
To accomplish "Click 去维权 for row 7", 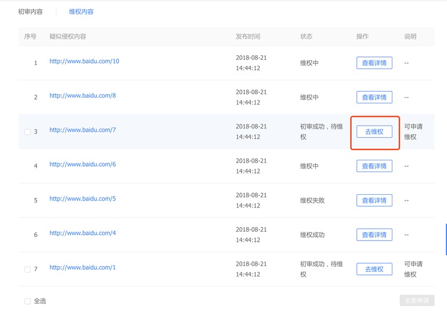I will tap(374, 269).
